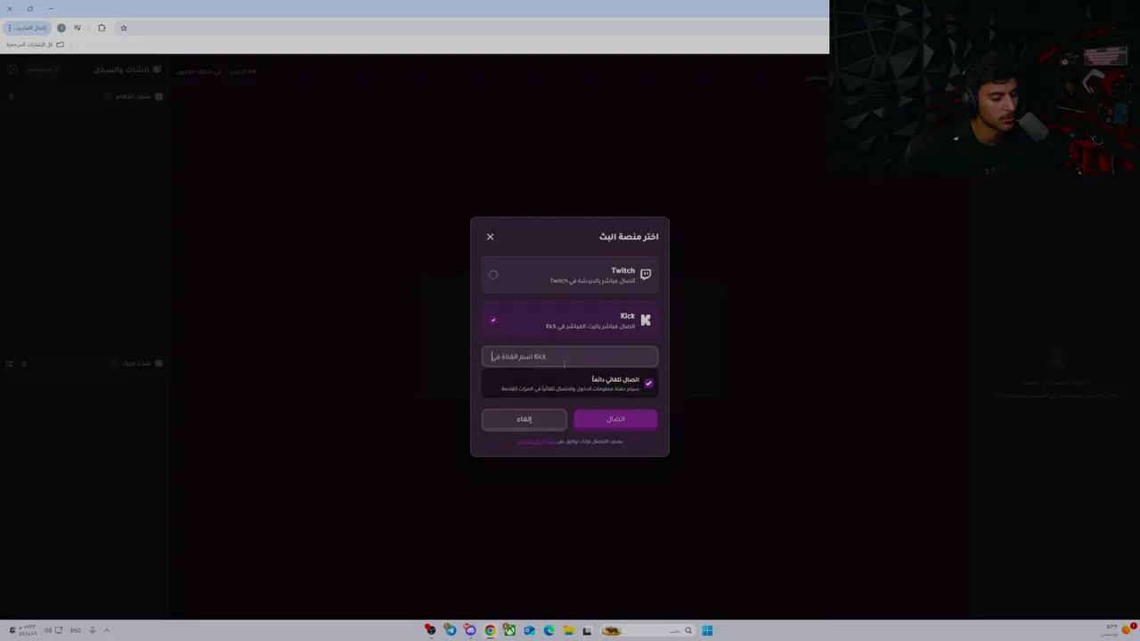Bookmark this page with the star icon
The height and width of the screenshot is (641, 1140).
[x=124, y=28]
